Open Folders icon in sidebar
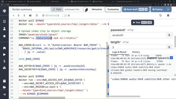 [x=4, y=87]
